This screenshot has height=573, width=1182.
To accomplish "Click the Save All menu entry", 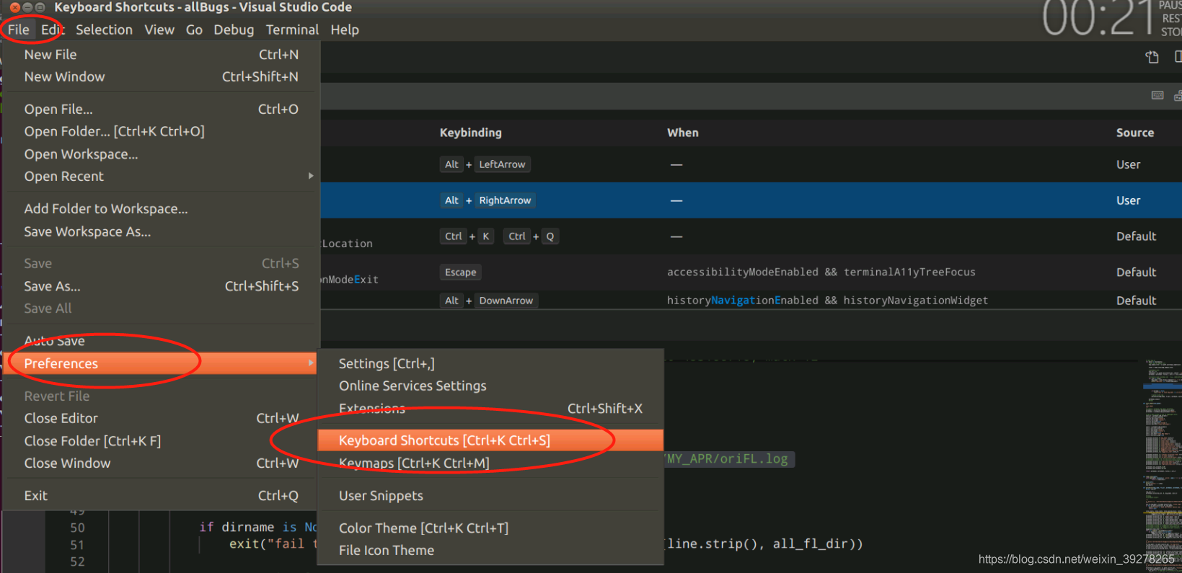I will [x=162, y=308].
